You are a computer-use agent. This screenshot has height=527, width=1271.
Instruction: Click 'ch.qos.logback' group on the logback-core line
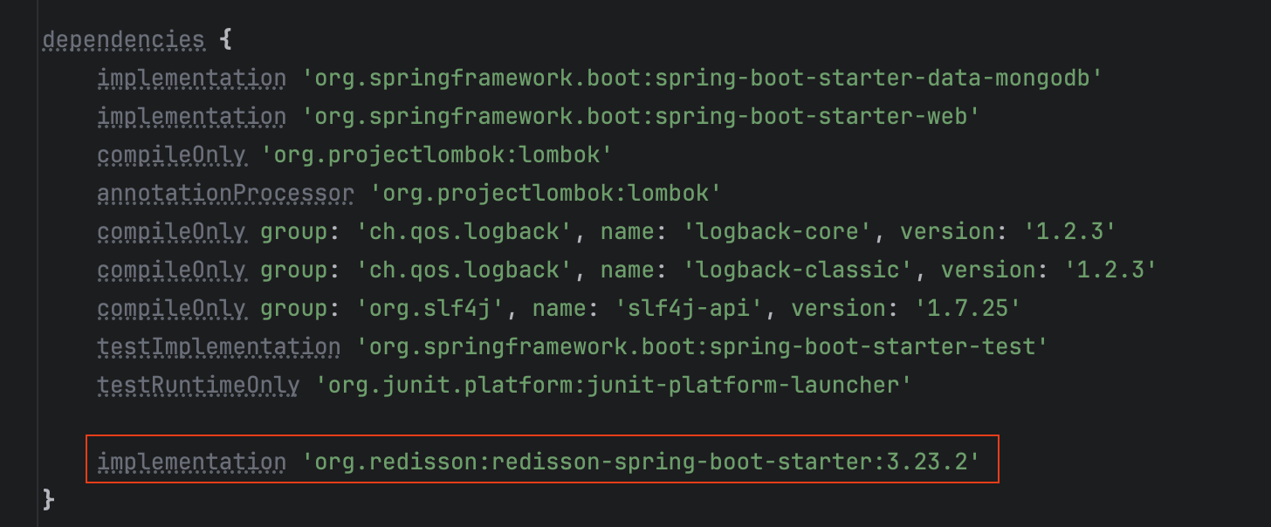coord(463,232)
